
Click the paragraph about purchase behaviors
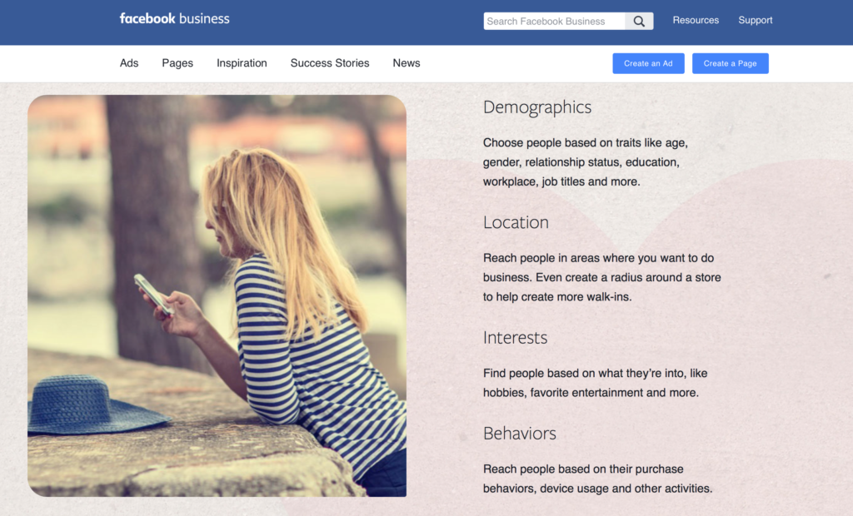597,479
